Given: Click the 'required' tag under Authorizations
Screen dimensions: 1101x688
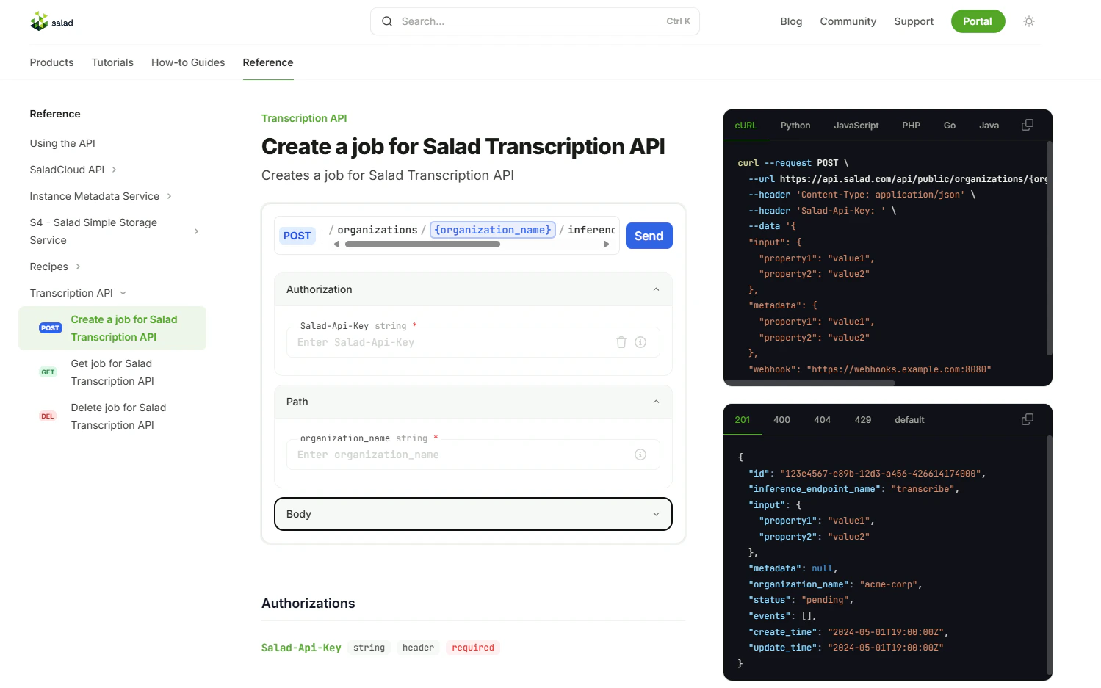Looking at the screenshot, I should 473,648.
